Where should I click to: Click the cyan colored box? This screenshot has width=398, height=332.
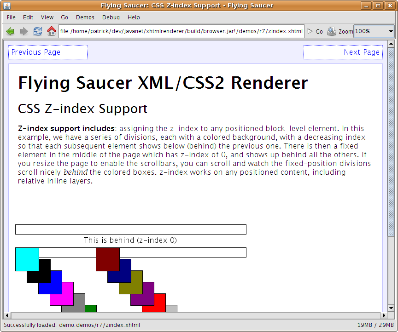(x=27, y=259)
